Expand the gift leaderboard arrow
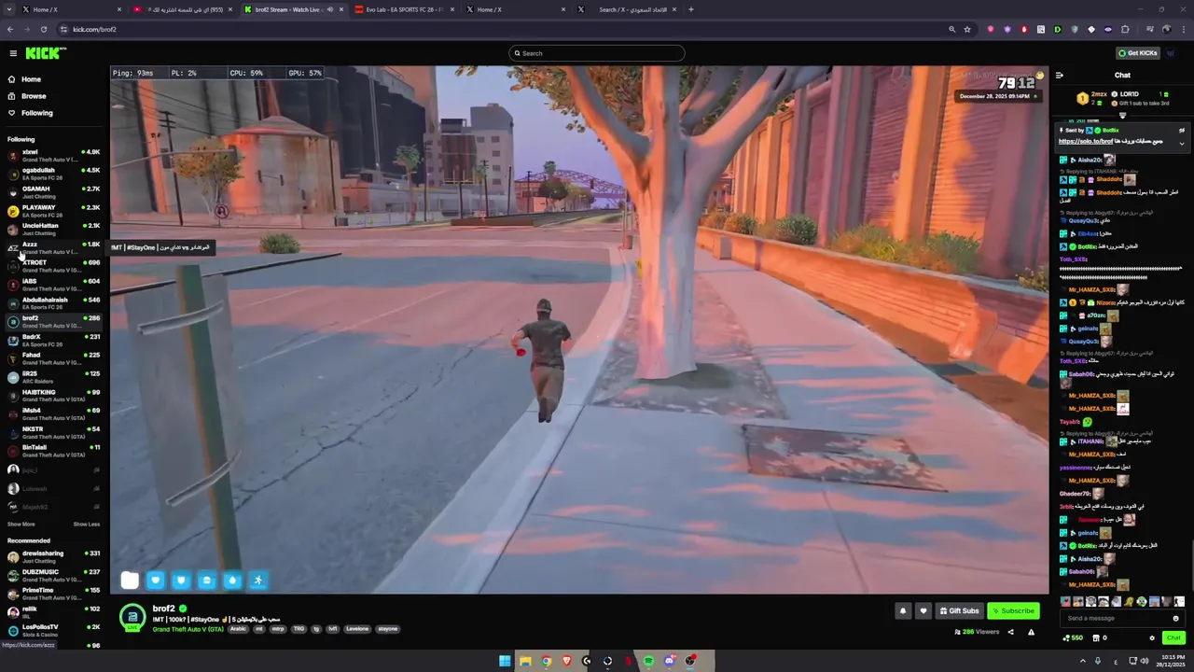1194x672 pixels. (x=1122, y=116)
